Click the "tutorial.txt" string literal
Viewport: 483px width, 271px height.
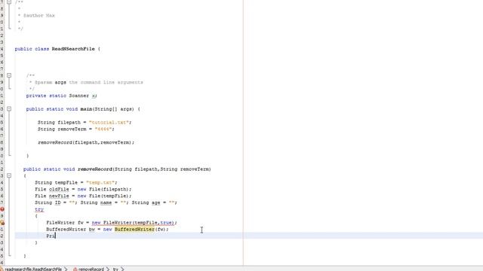tap(109, 122)
